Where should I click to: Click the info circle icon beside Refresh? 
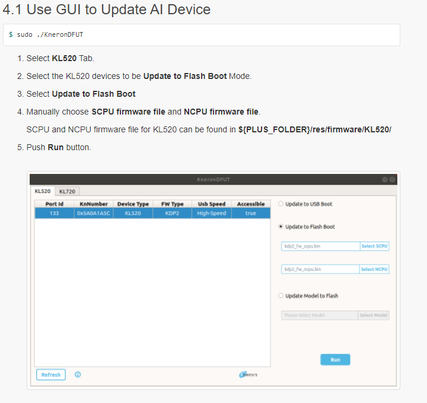[78, 375]
